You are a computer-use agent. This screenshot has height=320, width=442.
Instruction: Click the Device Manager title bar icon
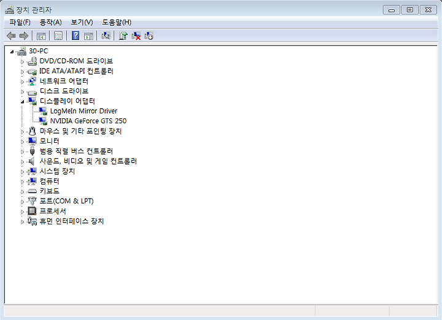10,10
